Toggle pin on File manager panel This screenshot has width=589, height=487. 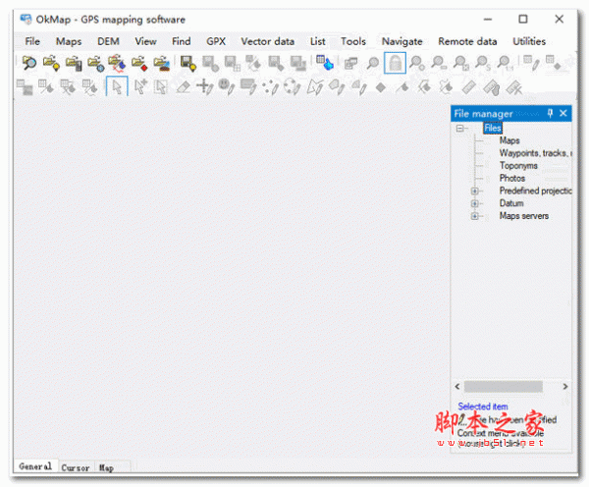pyautogui.click(x=550, y=114)
